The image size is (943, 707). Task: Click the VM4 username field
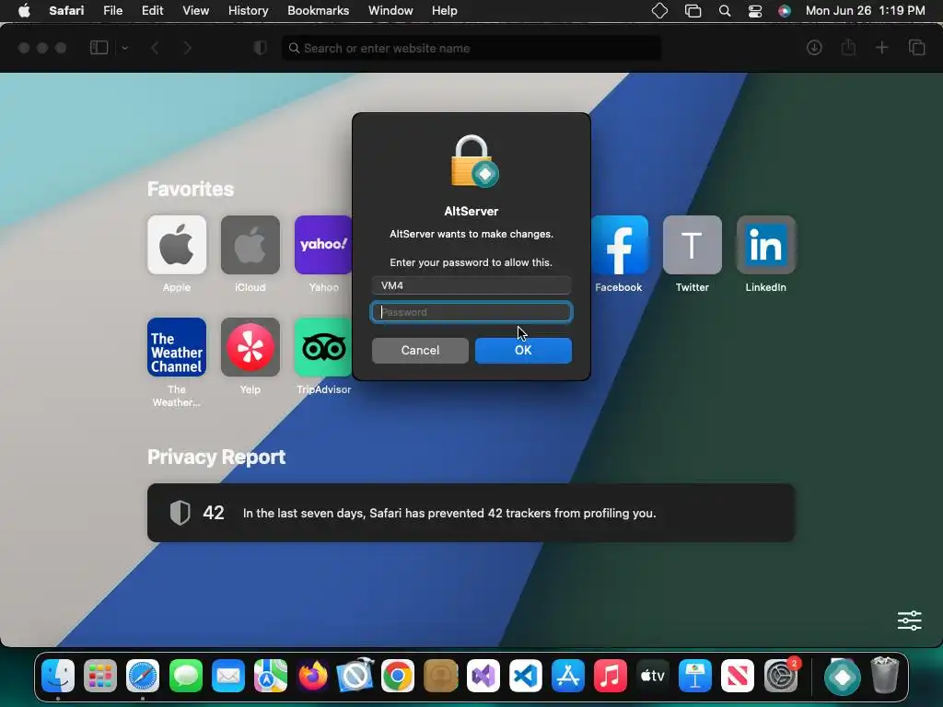[x=471, y=285]
